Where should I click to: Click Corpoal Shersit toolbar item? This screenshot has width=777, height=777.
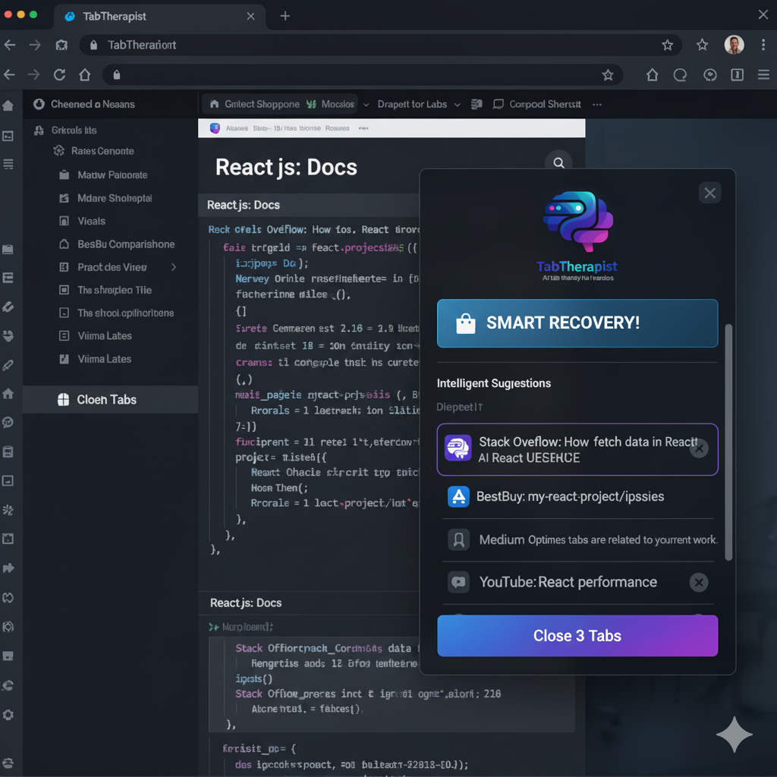click(x=537, y=104)
